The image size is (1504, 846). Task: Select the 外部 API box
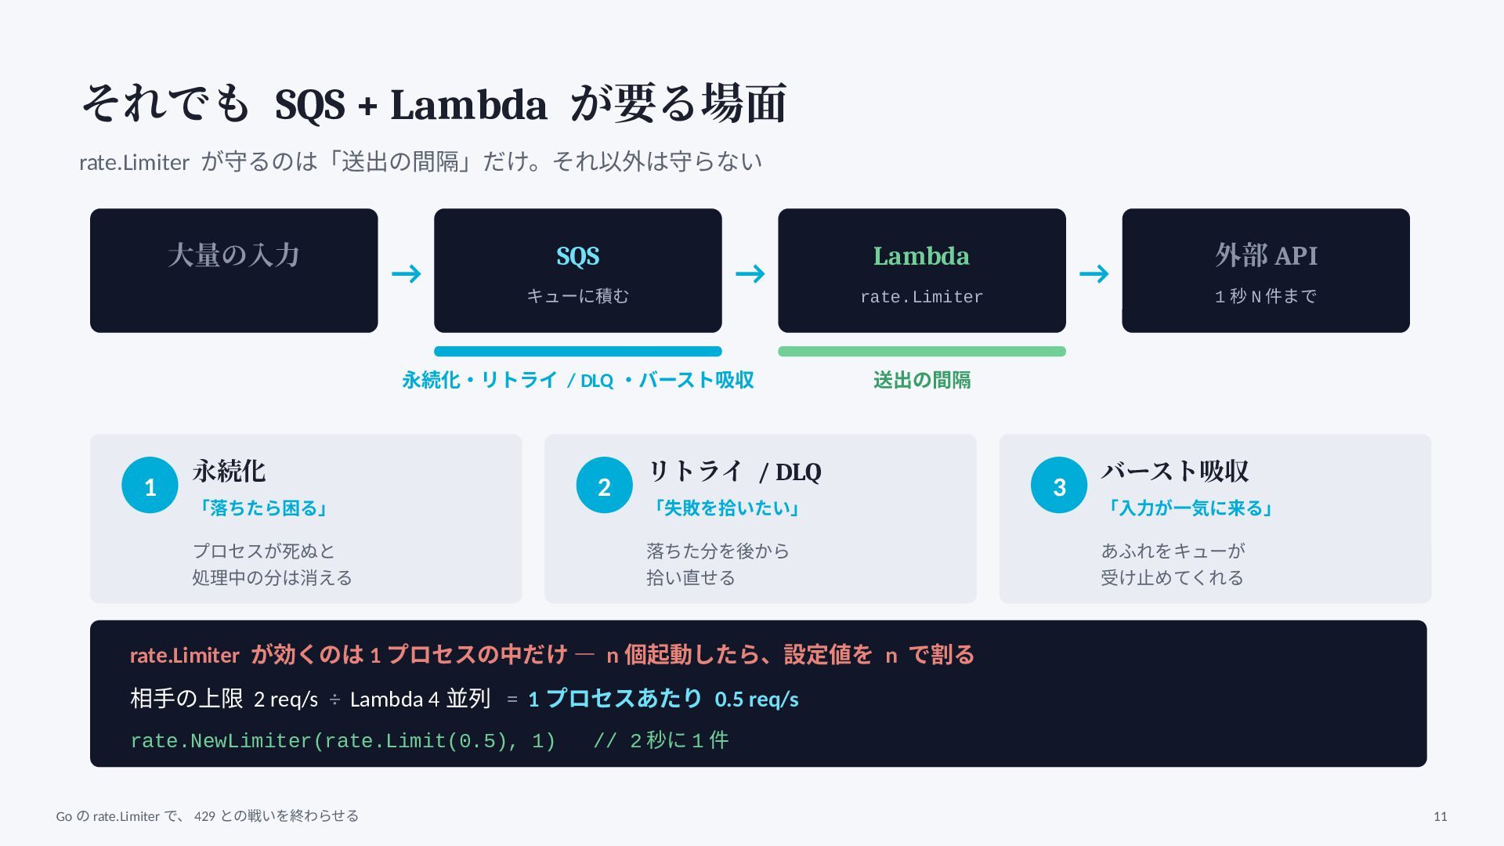tap(1266, 270)
